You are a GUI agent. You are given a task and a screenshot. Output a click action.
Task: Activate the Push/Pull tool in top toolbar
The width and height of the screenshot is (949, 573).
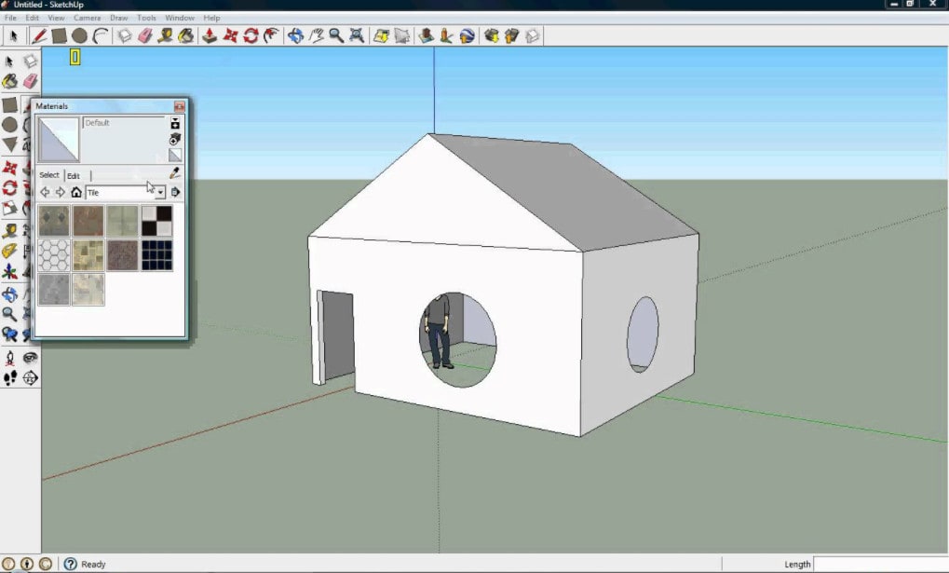tap(210, 36)
